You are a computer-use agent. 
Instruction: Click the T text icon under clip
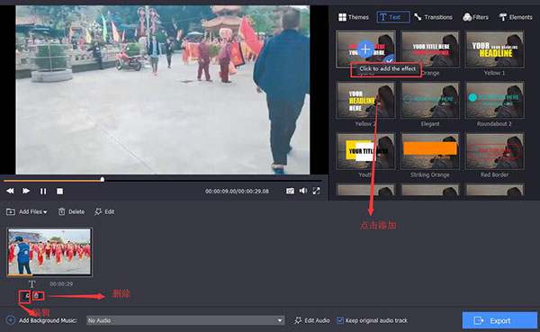tap(32, 284)
